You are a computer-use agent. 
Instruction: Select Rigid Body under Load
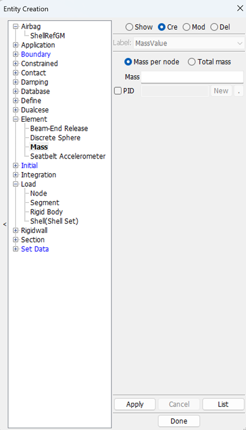pyautogui.click(x=47, y=212)
